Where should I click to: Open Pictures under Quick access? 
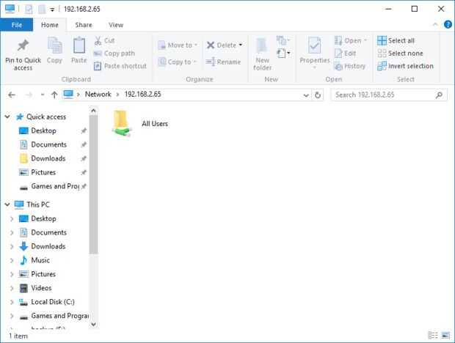click(43, 172)
